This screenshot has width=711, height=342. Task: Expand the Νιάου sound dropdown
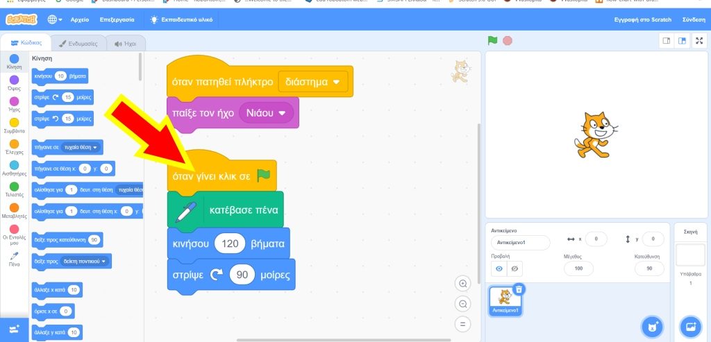click(265, 112)
